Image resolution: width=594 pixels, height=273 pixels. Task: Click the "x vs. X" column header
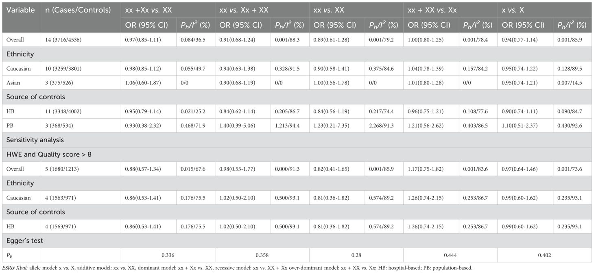[x=515, y=10]
